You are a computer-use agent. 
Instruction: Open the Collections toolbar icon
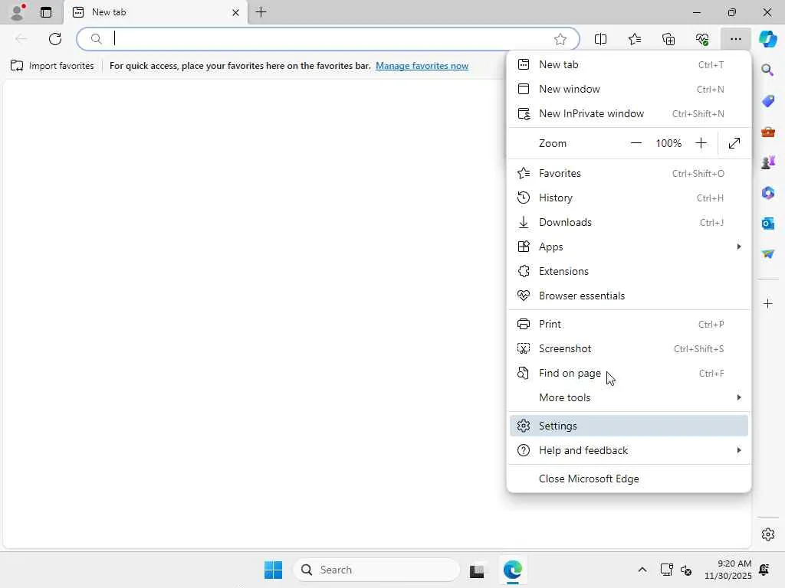[x=668, y=39]
